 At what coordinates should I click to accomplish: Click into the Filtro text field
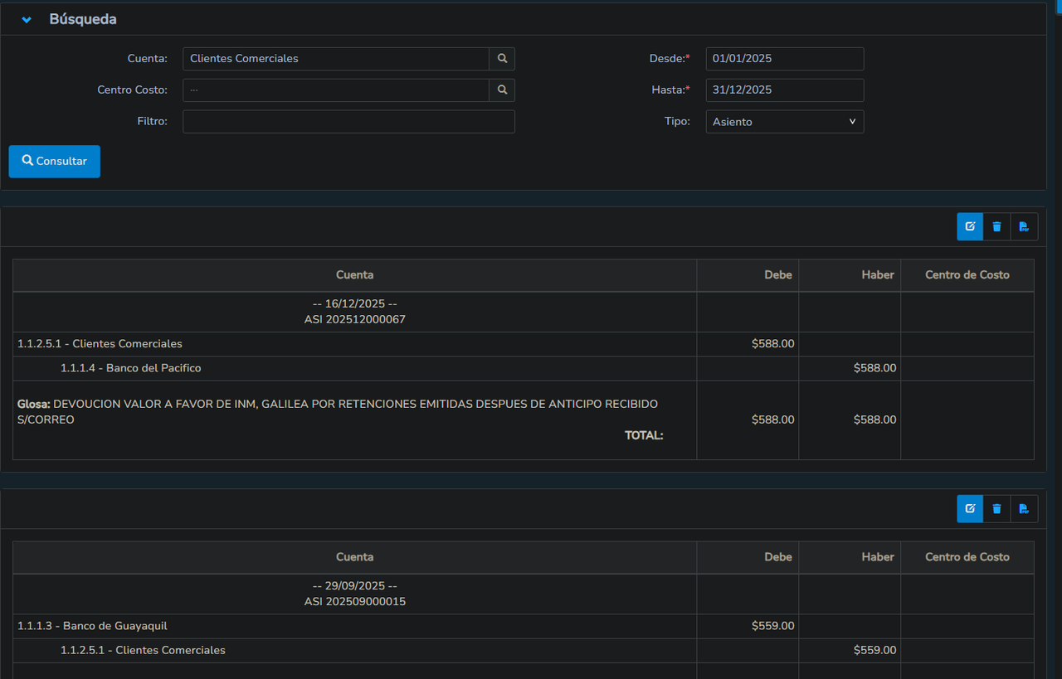pyautogui.click(x=348, y=122)
